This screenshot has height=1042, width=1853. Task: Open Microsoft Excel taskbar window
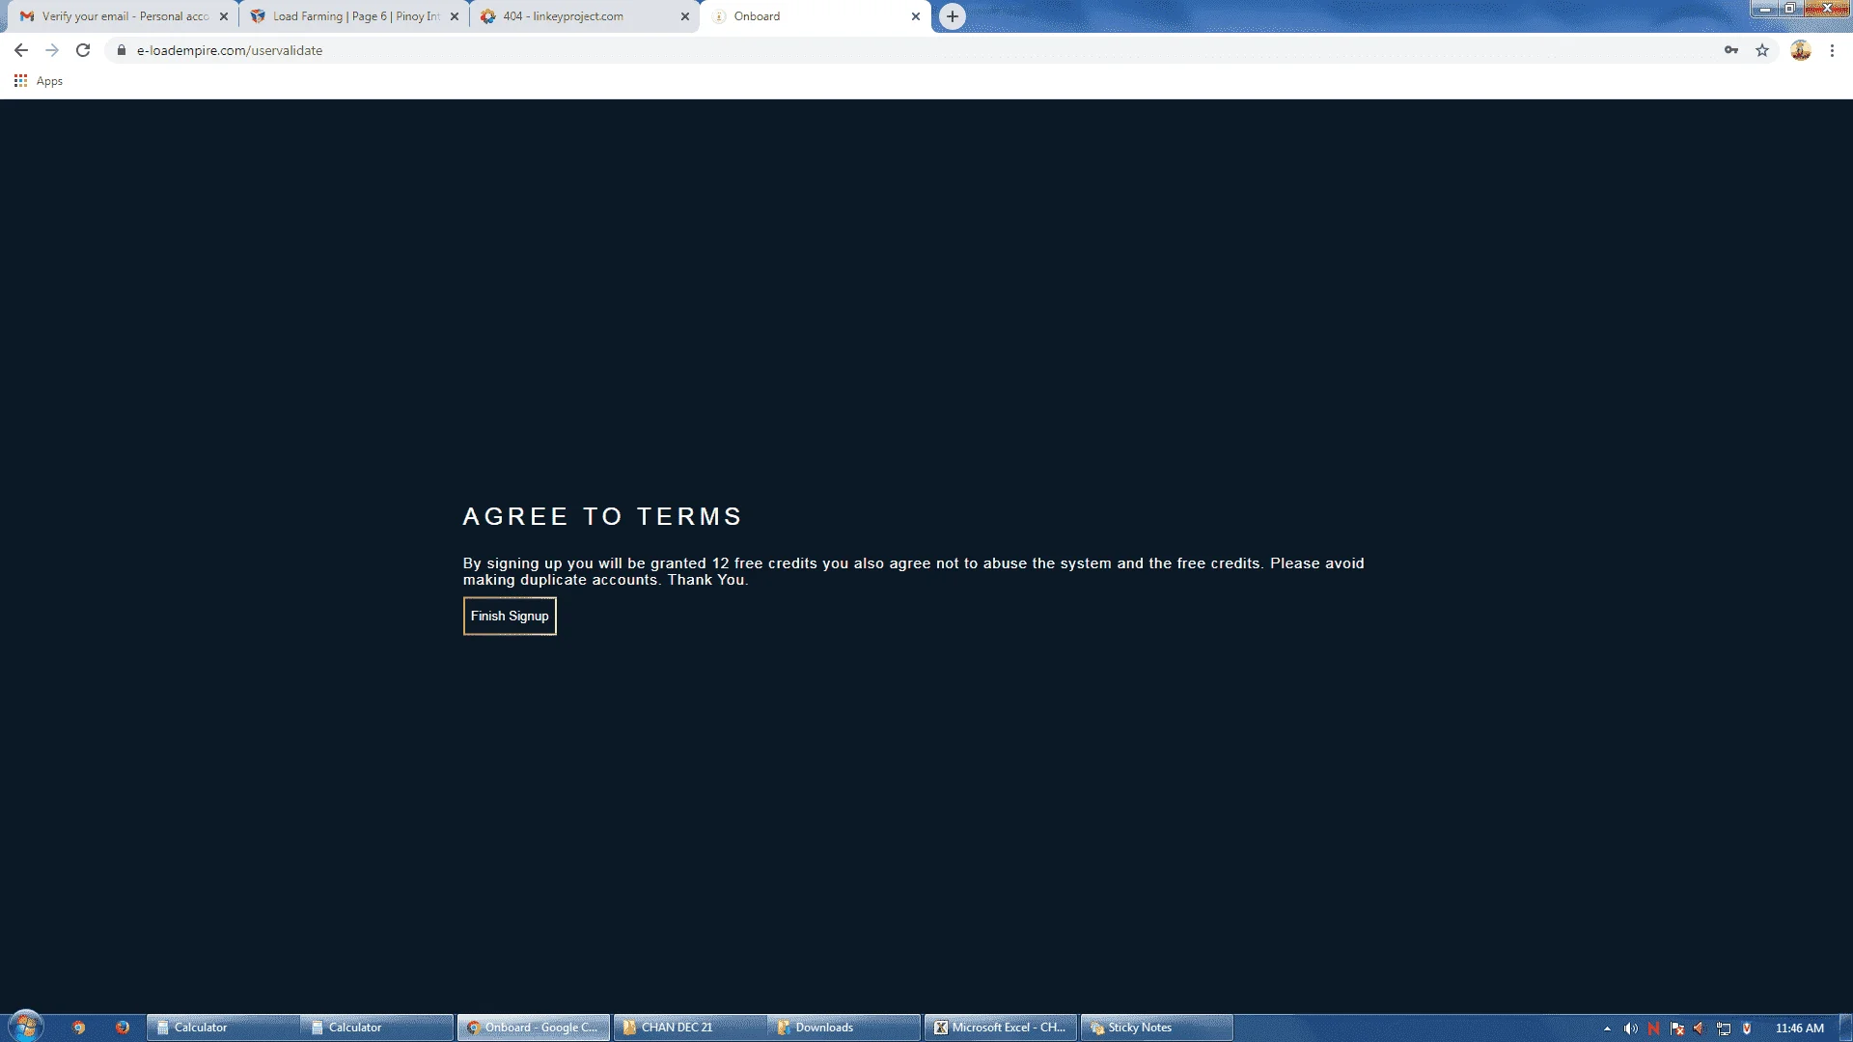point(1001,1028)
